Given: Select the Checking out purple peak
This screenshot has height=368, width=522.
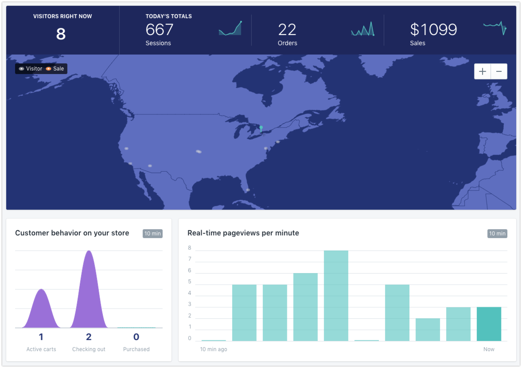Looking at the screenshot, I should click(x=89, y=289).
